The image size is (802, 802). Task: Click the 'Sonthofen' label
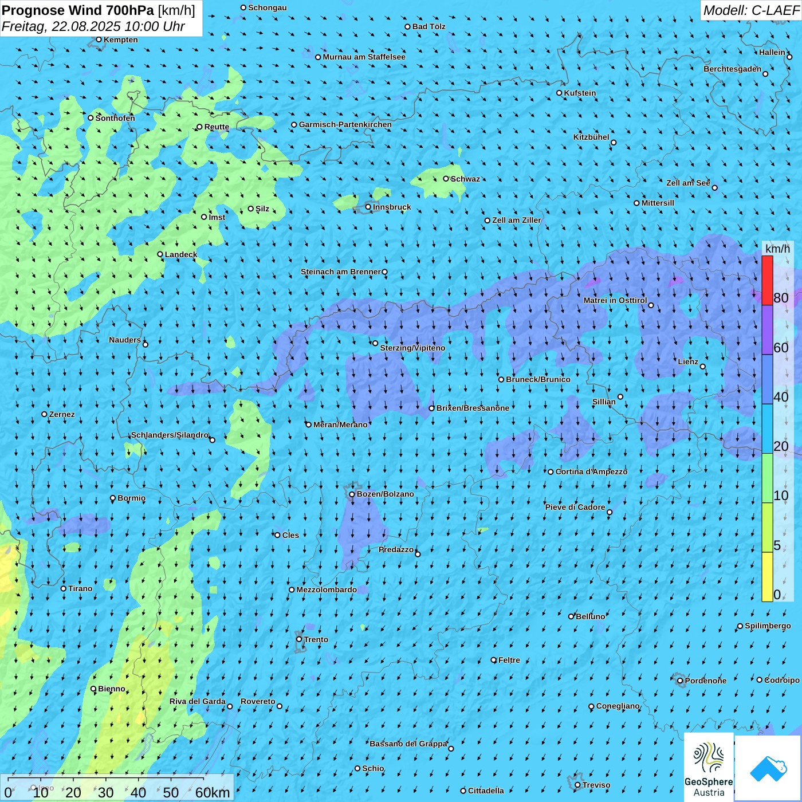tap(115, 118)
